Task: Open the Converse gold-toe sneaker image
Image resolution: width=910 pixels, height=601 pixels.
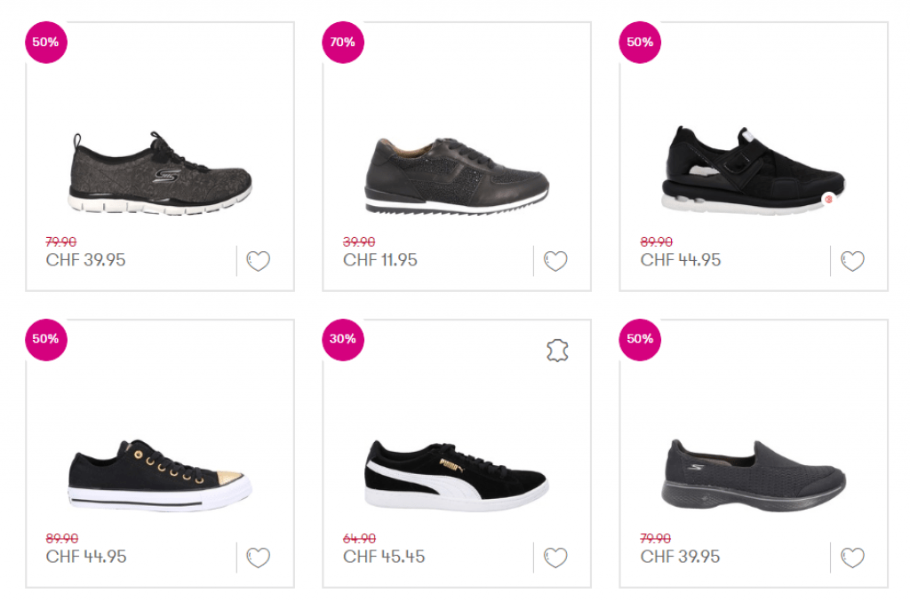Action: point(160,475)
